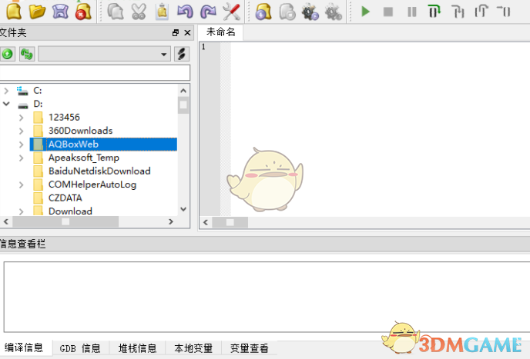Select the CZDATA folder
Viewport: 530px width, 359px height.
(65, 198)
